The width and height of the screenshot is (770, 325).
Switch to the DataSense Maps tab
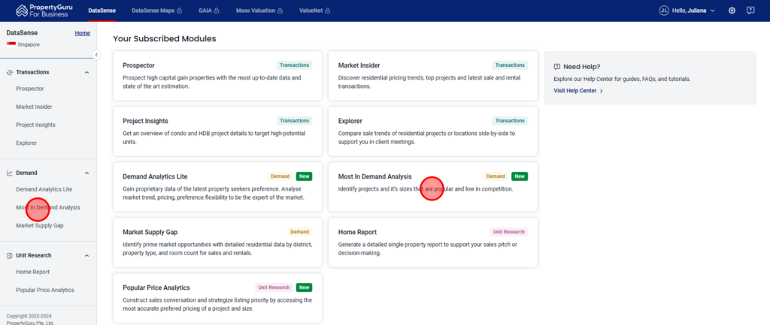pyautogui.click(x=156, y=11)
